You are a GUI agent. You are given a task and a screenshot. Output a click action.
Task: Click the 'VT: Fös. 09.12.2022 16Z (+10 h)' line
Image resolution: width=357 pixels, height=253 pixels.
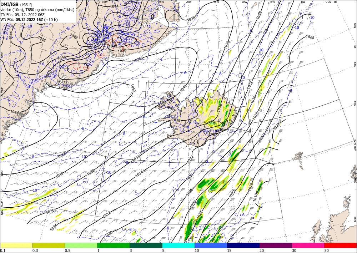(x=29, y=20)
